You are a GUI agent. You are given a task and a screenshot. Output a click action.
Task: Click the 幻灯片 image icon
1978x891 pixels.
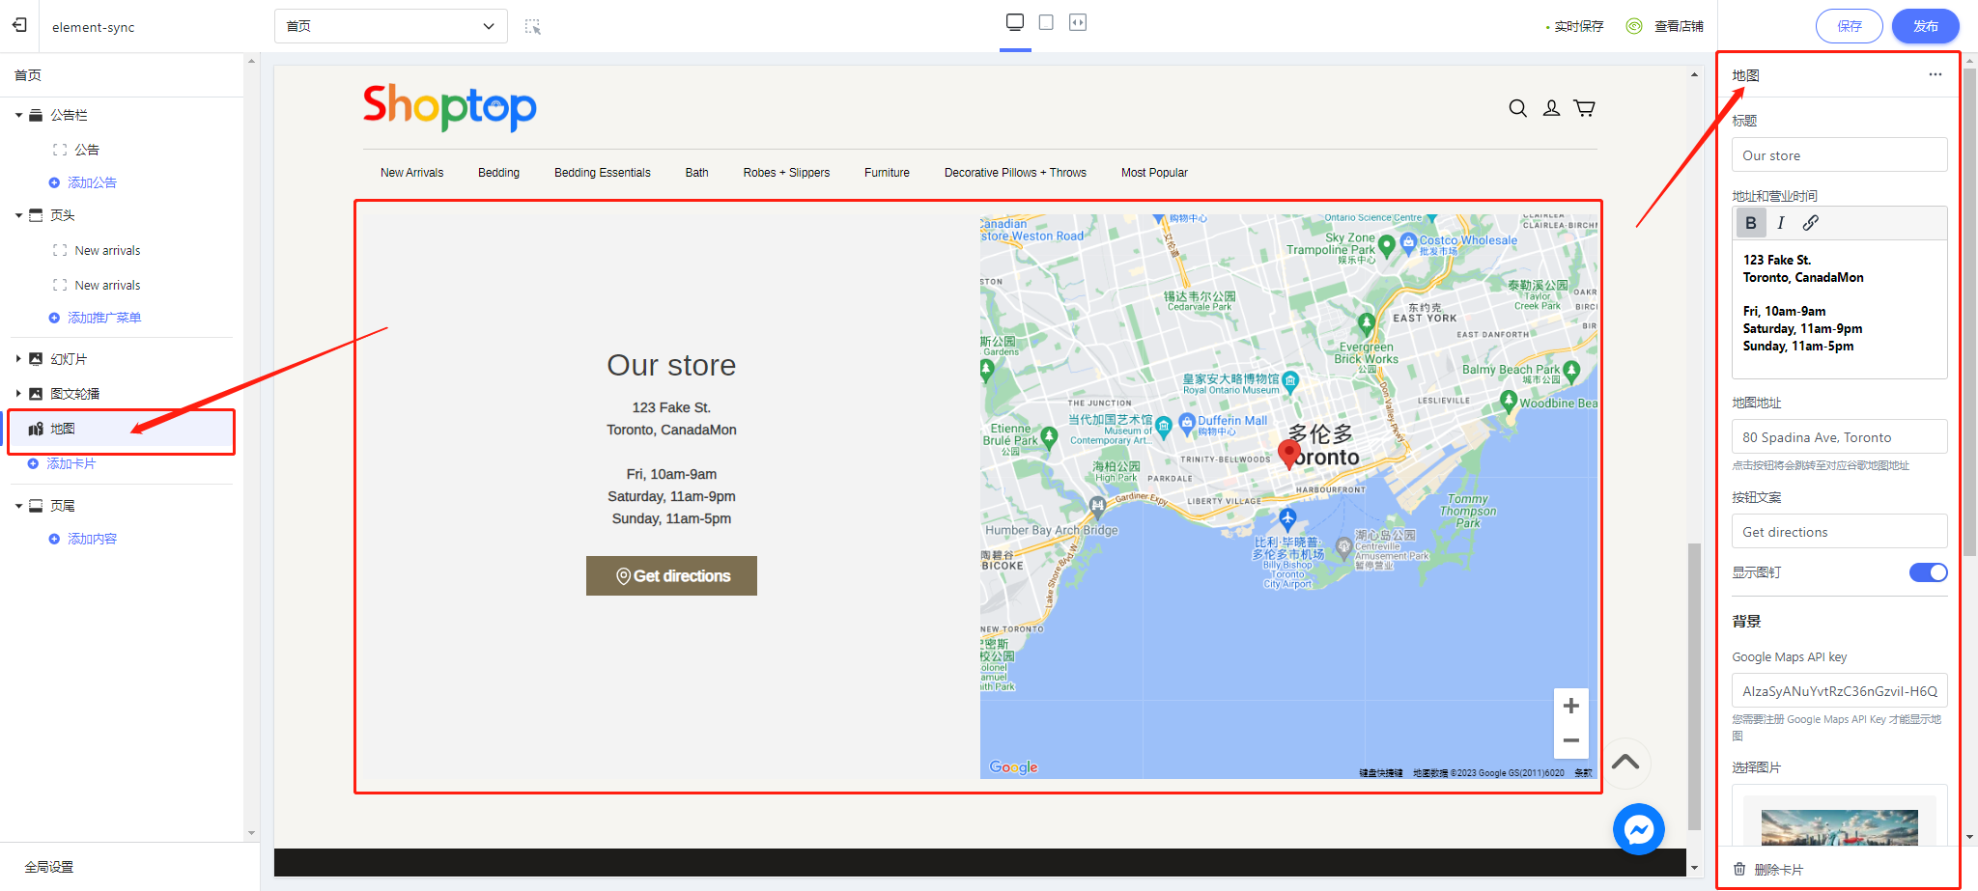pos(36,359)
